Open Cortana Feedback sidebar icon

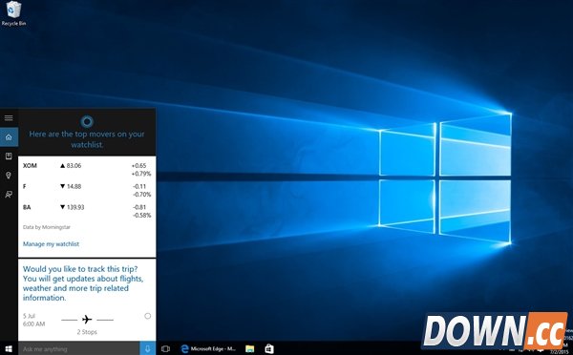coord(9,195)
